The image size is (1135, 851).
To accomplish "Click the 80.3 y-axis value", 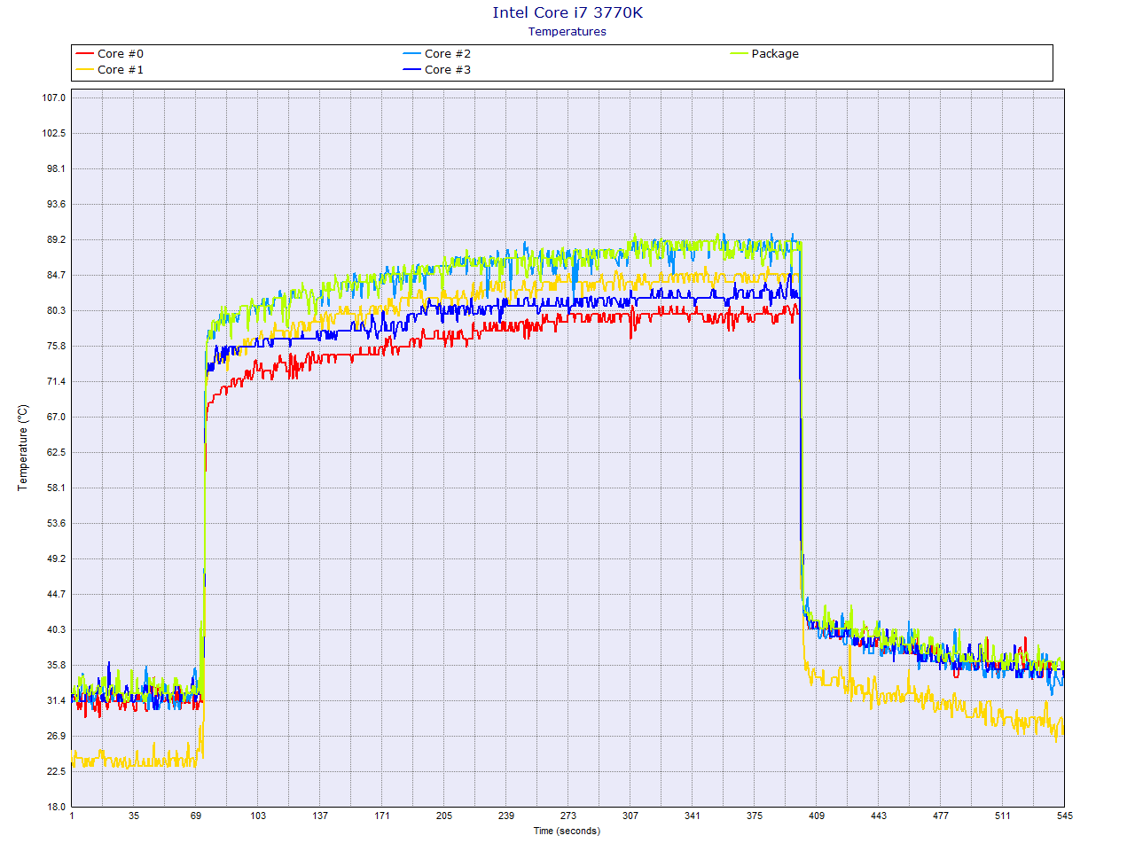I will point(57,310).
